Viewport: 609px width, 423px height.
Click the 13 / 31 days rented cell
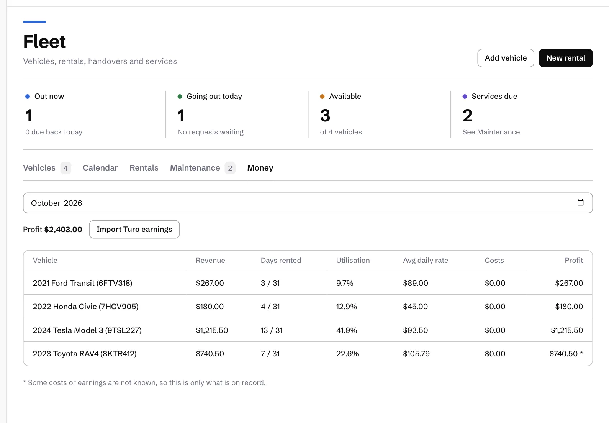click(272, 330)
